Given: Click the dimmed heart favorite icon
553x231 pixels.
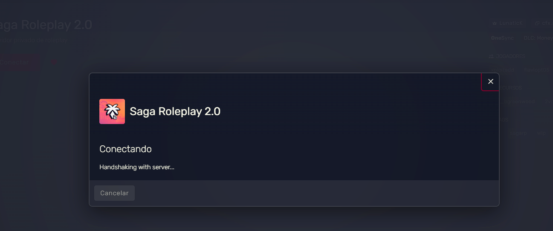Looking at the screenshot, I should (x=54, y=62).
